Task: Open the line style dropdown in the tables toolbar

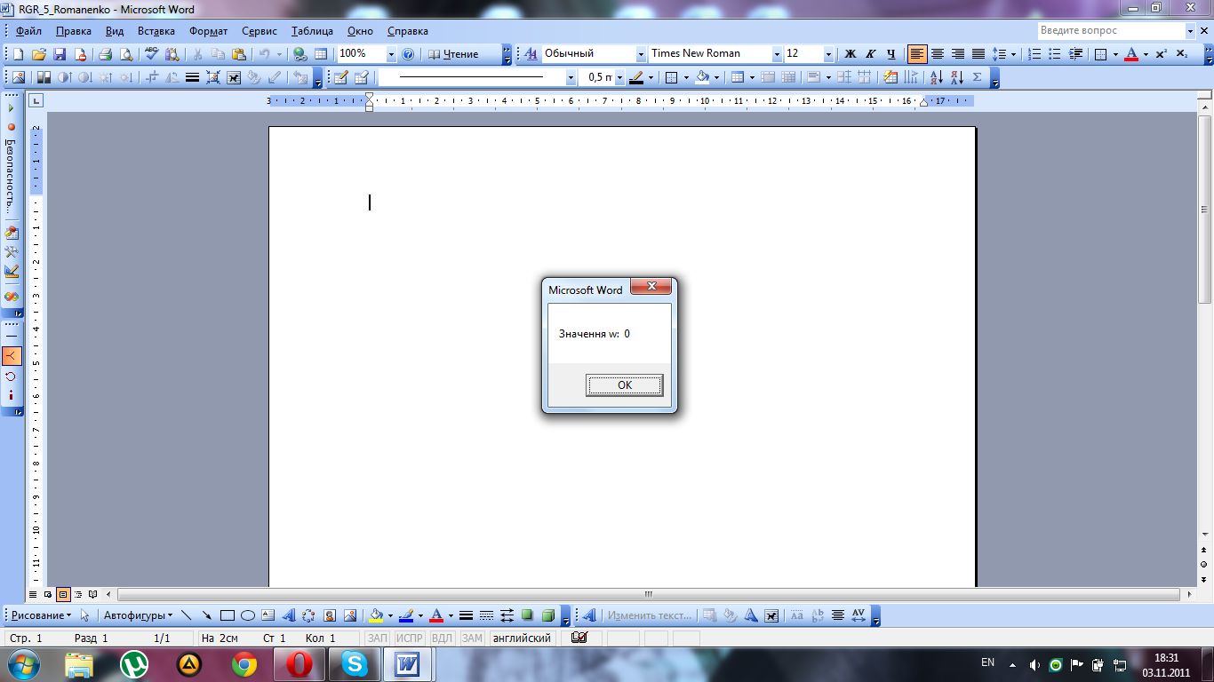Action: [x=571, y=77]
